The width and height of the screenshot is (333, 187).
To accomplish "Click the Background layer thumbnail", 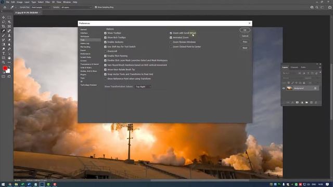I will (x=289, y=88).
